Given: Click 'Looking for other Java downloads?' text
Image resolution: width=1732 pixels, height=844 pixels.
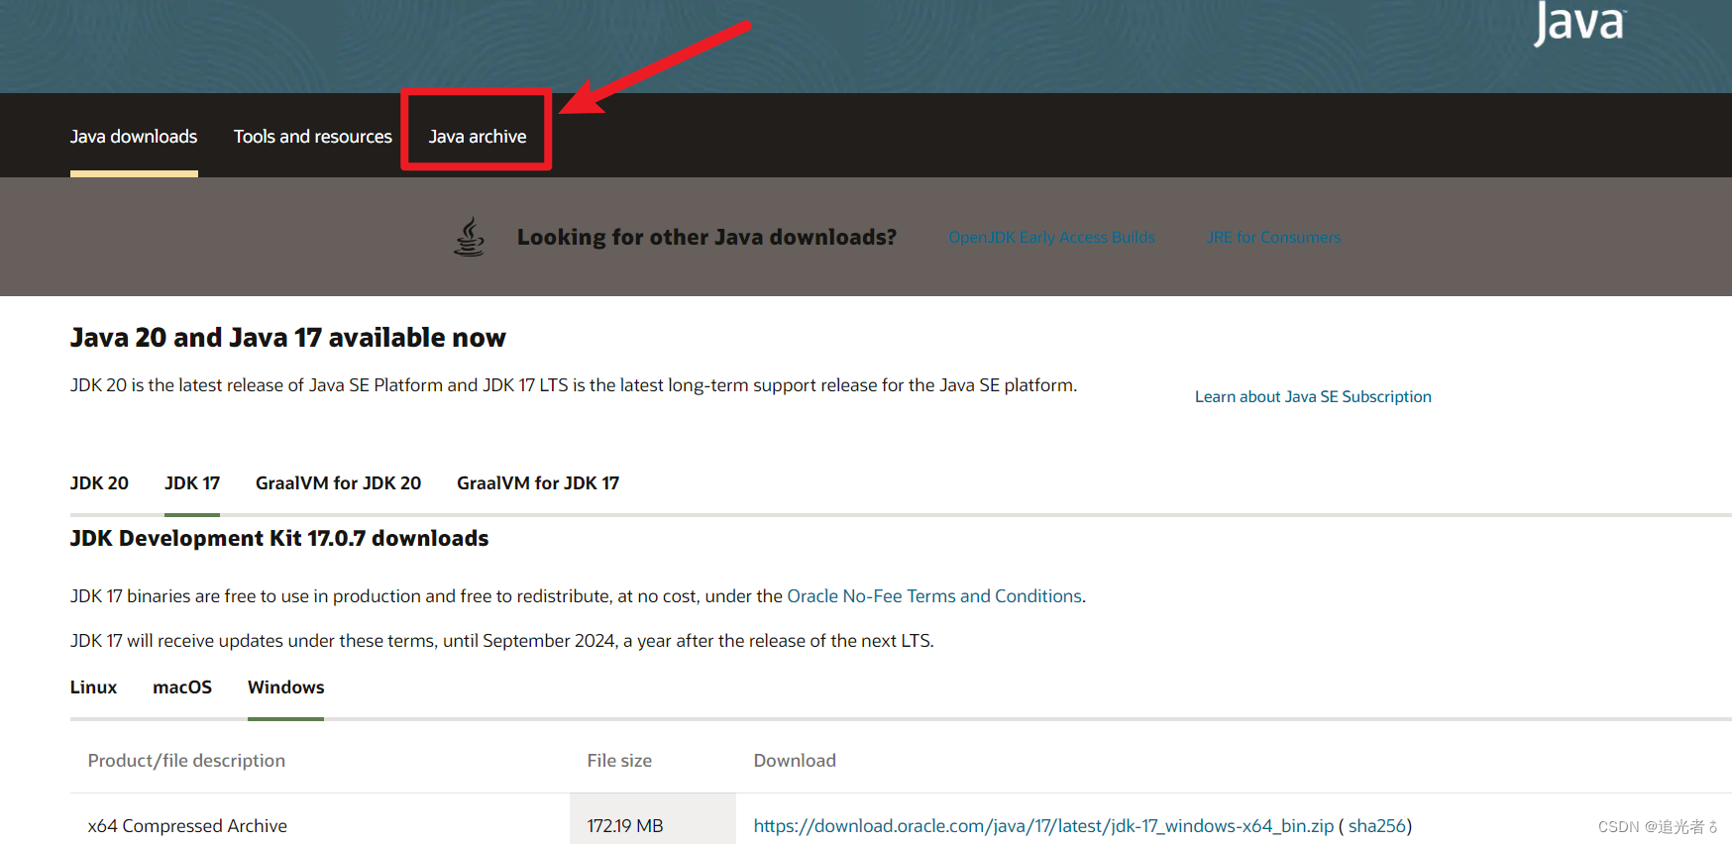Looking at the screenshot, I should (x=706, y=238).
